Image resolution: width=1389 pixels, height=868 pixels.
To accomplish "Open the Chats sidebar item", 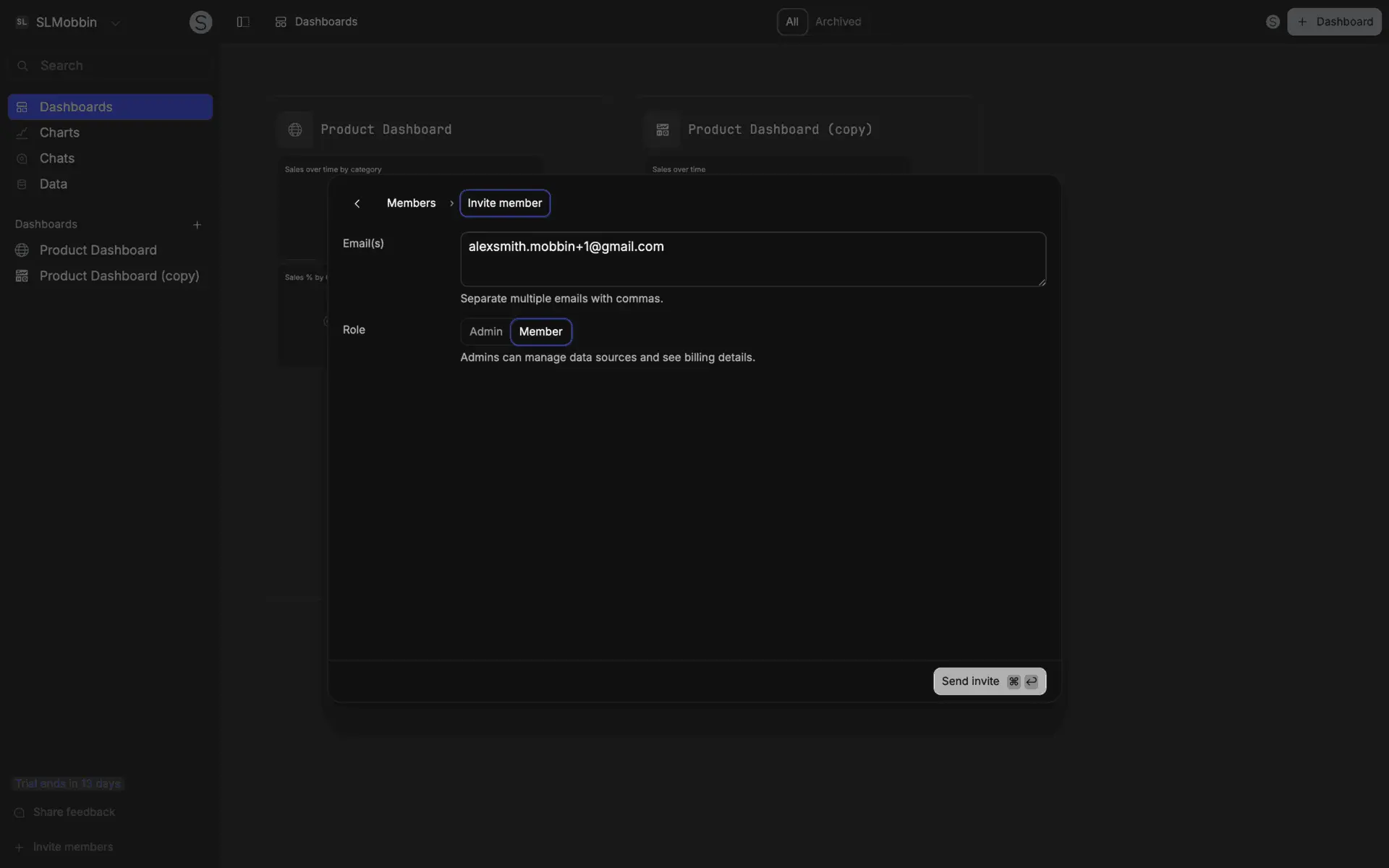I will coord(57,158).
